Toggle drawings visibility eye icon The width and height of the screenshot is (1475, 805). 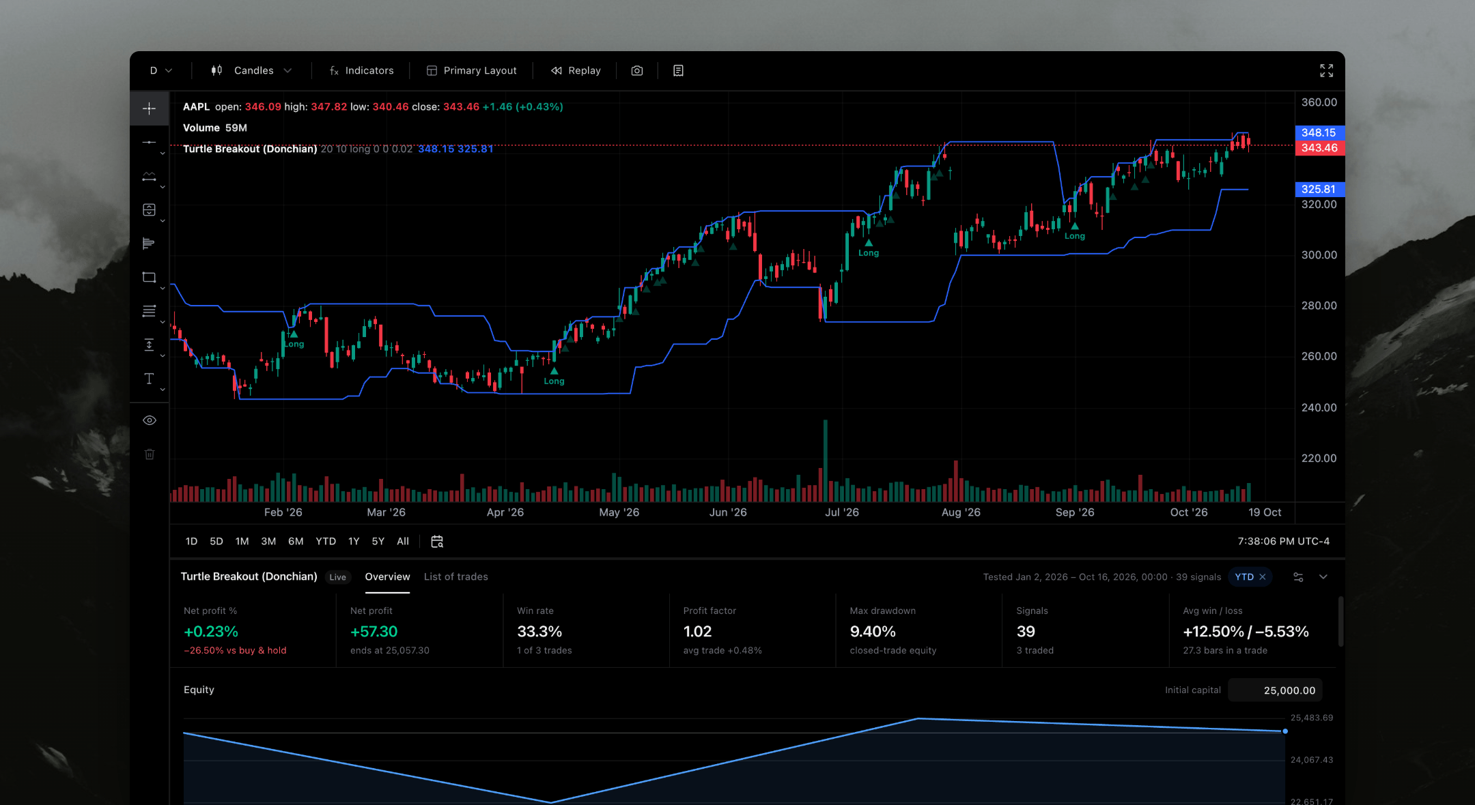pos(150,420)
